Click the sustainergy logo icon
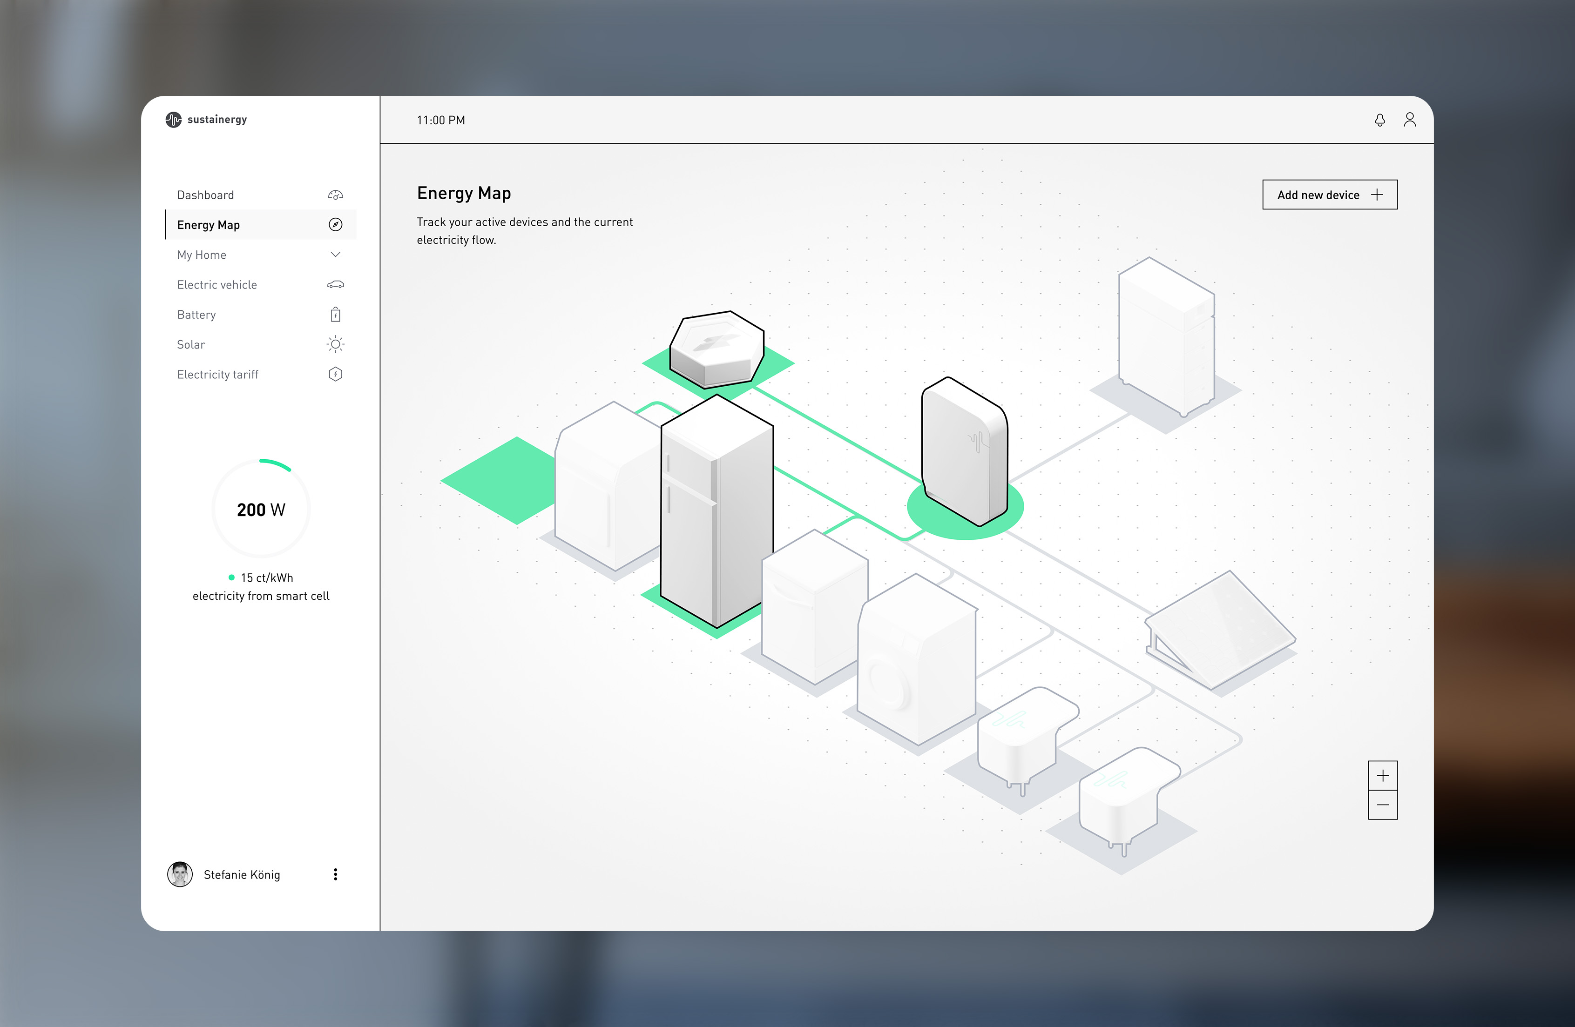The height and width of the screenshot is (1027, 1575). (x=173, y=120)
